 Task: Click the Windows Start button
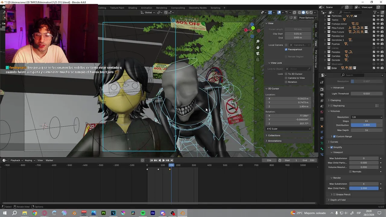[x=5, y=213]
